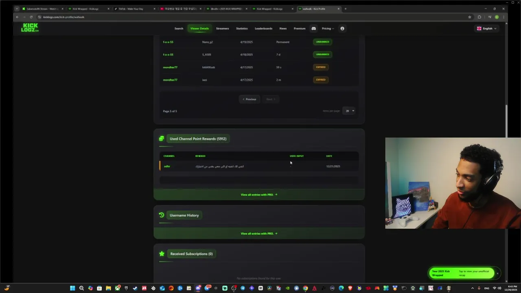Open Outlook from the taskbar
The width and height of the screenshot is (521, 293).
(162, 288)
